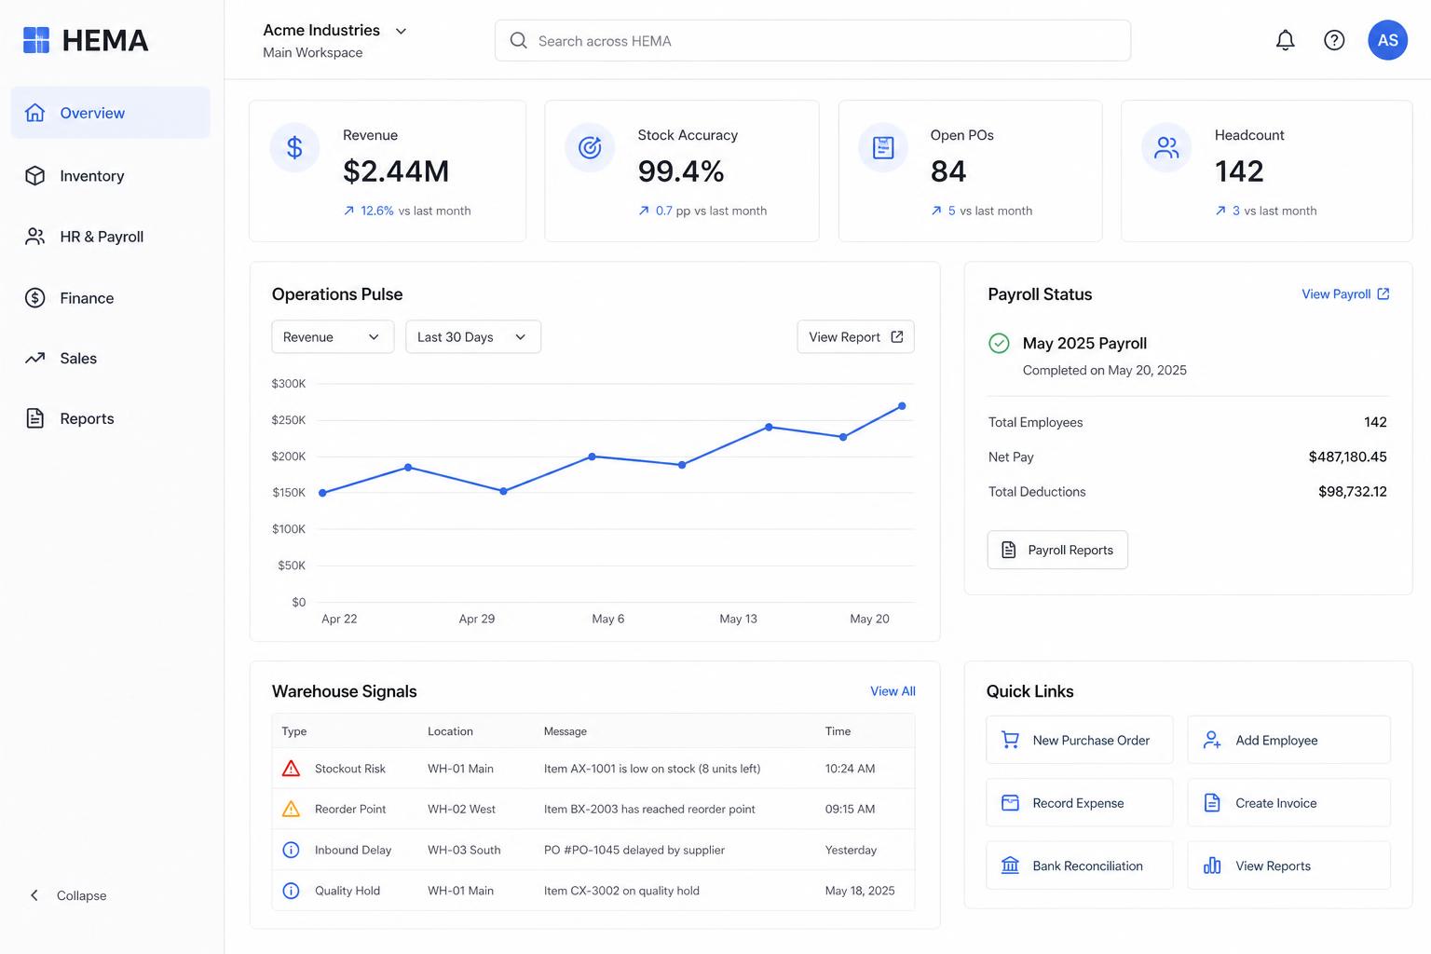Click 'Completed on May 20, 2025' text
1431x954 pixels.
tap(1104, 370)
